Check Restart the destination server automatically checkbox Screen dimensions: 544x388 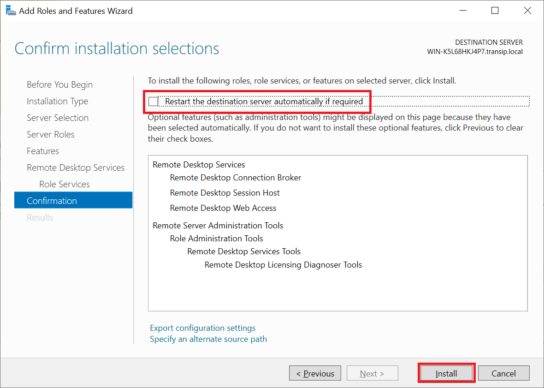click(x=153, y=101)
